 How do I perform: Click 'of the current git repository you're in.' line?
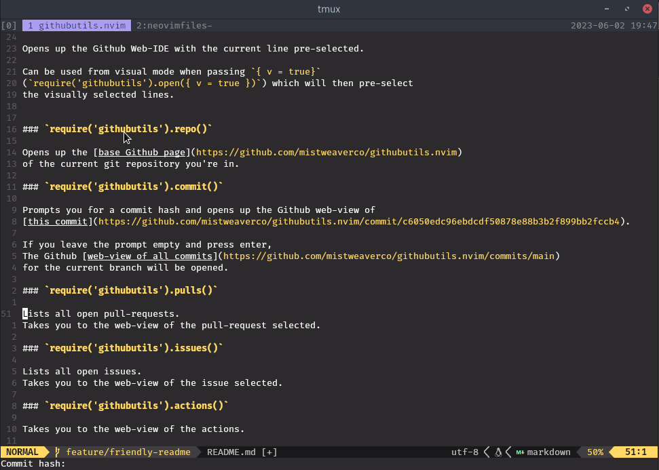(x=131, y=164)
